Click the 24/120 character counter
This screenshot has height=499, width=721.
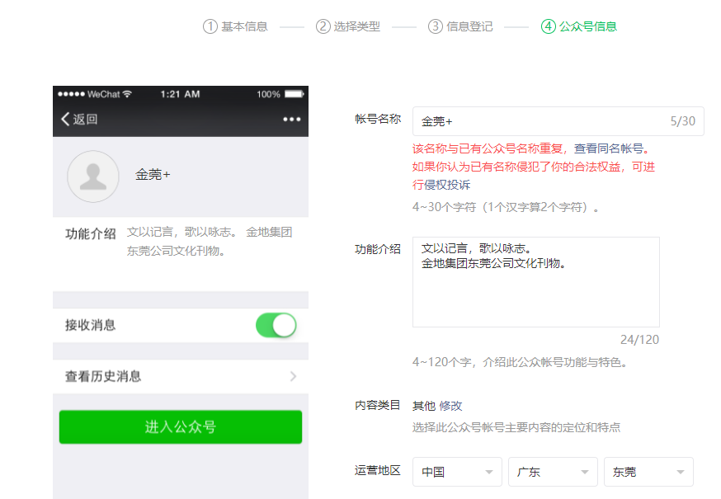pos(639,340)
